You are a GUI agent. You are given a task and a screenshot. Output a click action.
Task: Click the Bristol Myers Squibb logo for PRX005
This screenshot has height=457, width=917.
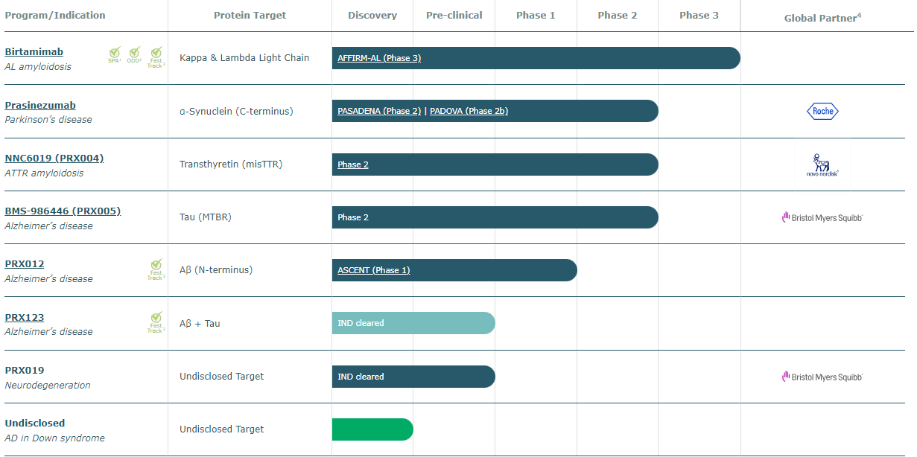pyautogui.click(x=822, y=217)
